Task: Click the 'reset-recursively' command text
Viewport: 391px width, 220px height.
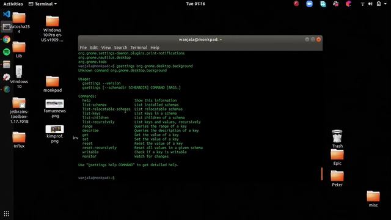Action: pyautogui.click(x=99, y=148)
